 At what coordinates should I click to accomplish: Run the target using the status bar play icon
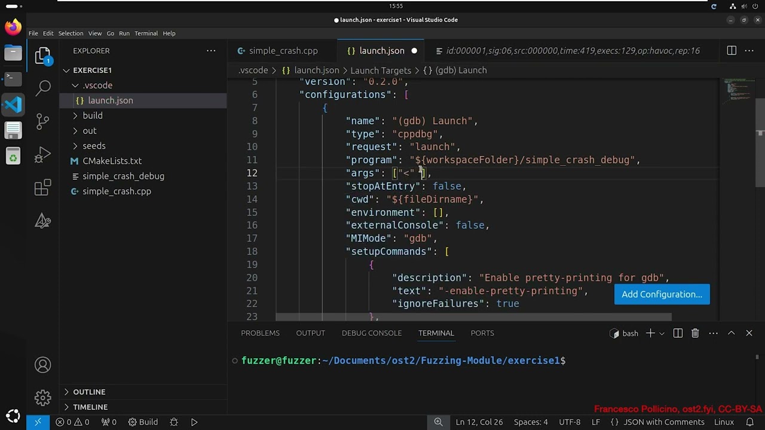[194, 422]
